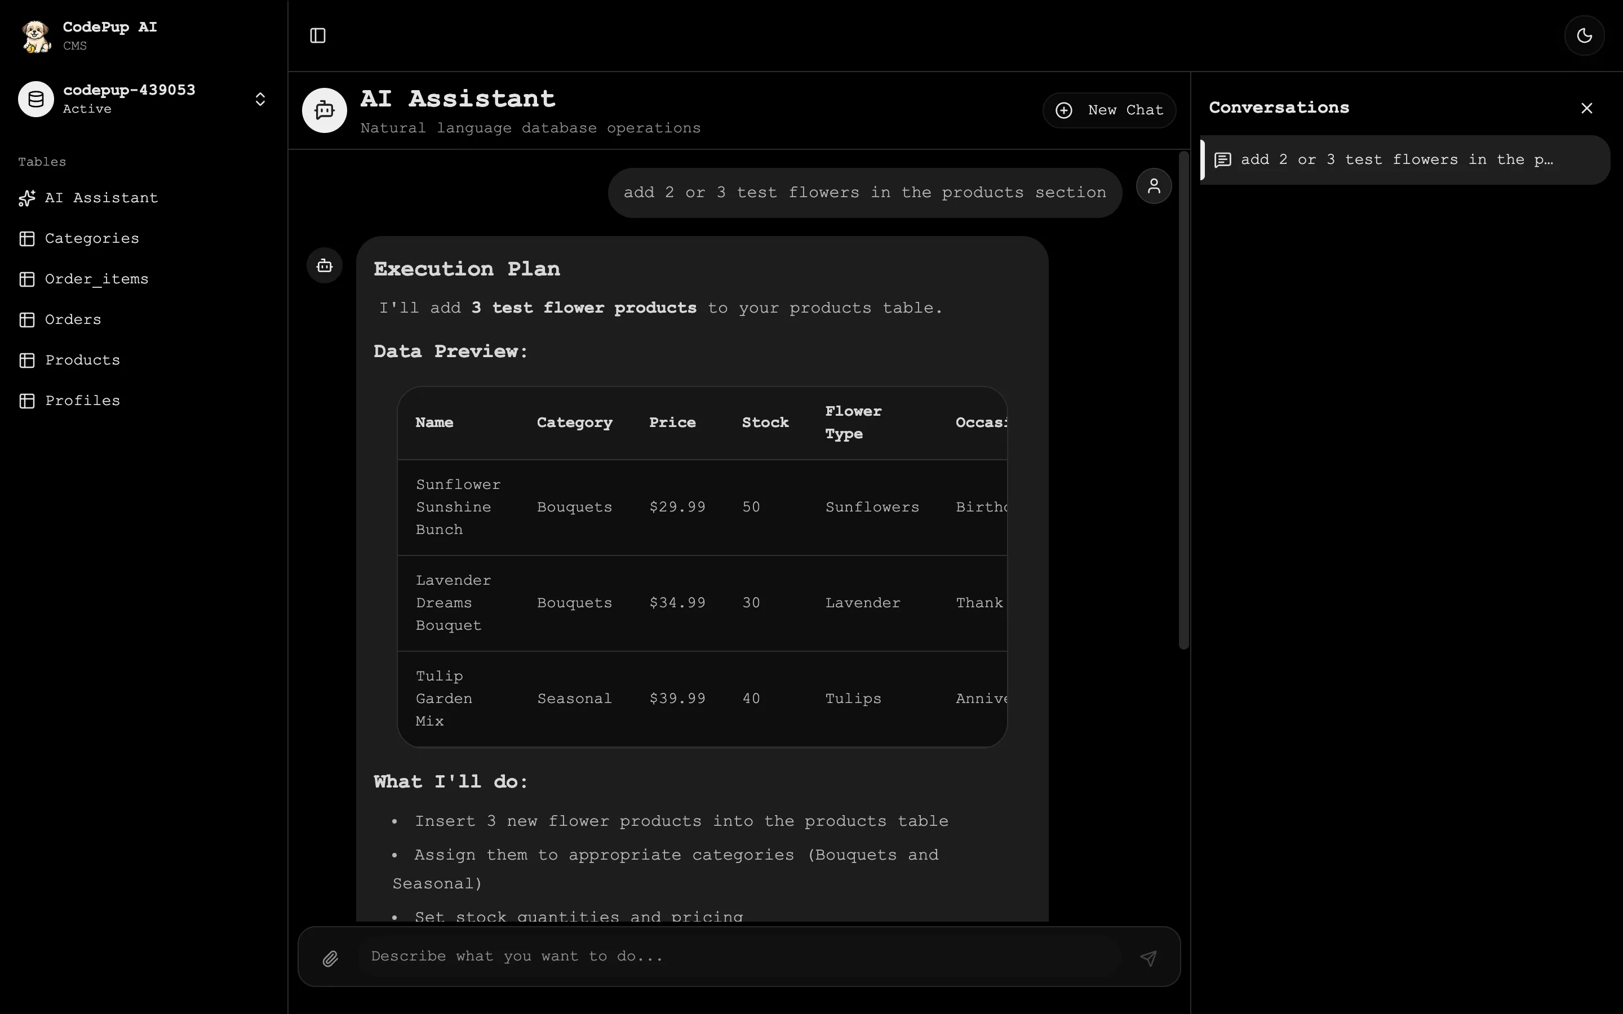Click the user avatar beside your message
Viewport: 1623px width, 1014px height.
click(1153, 186)
